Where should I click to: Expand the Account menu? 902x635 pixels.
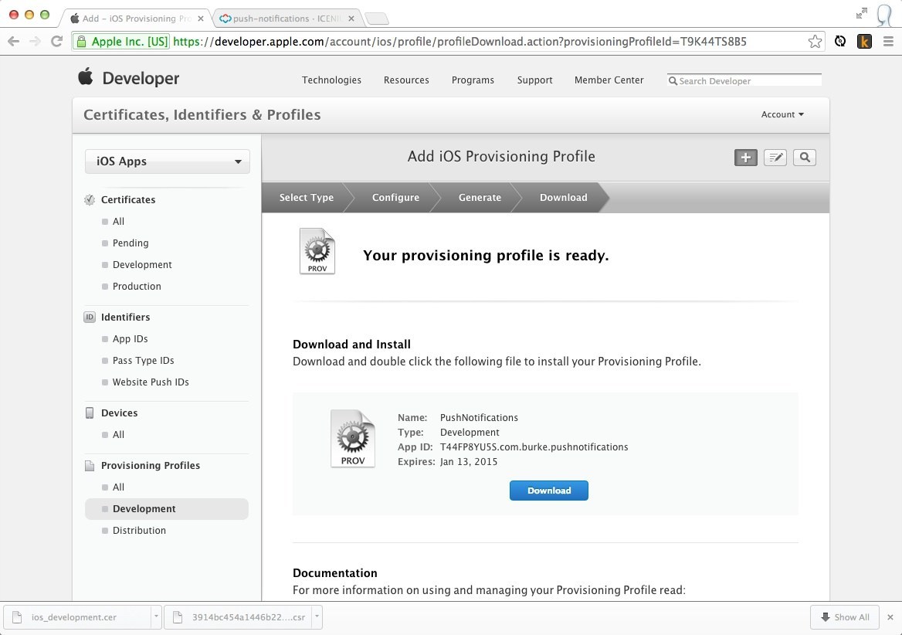point(782,114)
